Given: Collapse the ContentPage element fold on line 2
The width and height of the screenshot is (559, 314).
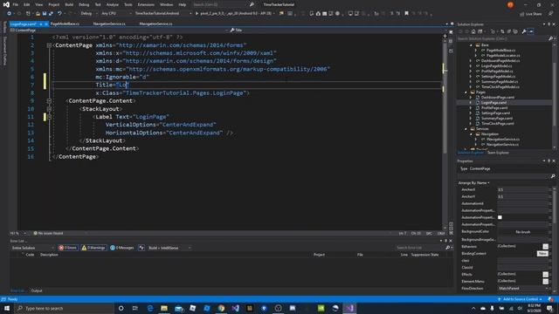Looking at the screenshot, I should [49, 45].
